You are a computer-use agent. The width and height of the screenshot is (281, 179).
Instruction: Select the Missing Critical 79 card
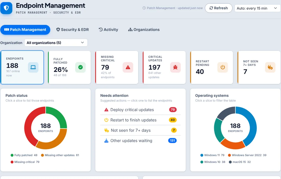coord(117,67)
